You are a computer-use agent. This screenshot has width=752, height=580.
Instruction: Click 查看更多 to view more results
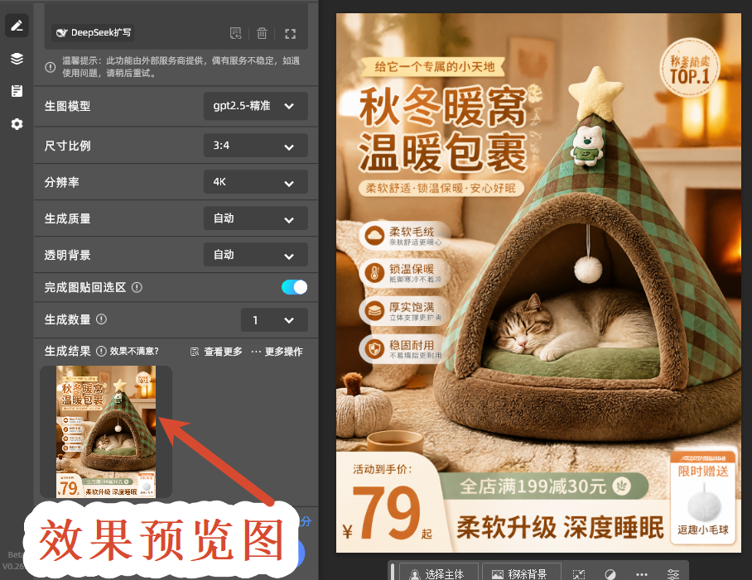(x=216, y=352)
